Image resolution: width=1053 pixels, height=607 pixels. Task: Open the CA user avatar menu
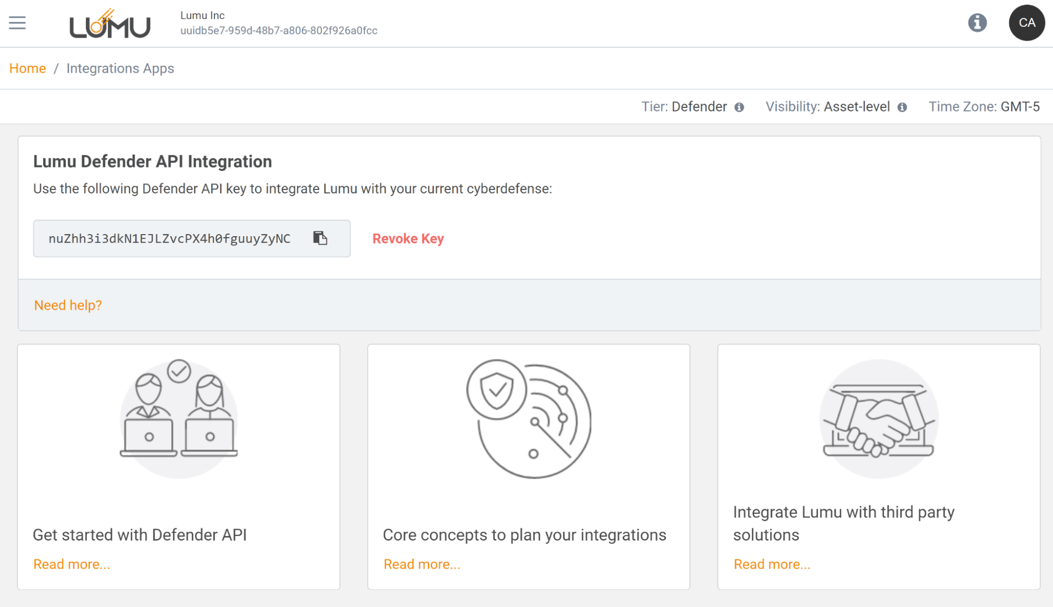click(x=1026, y=23)
